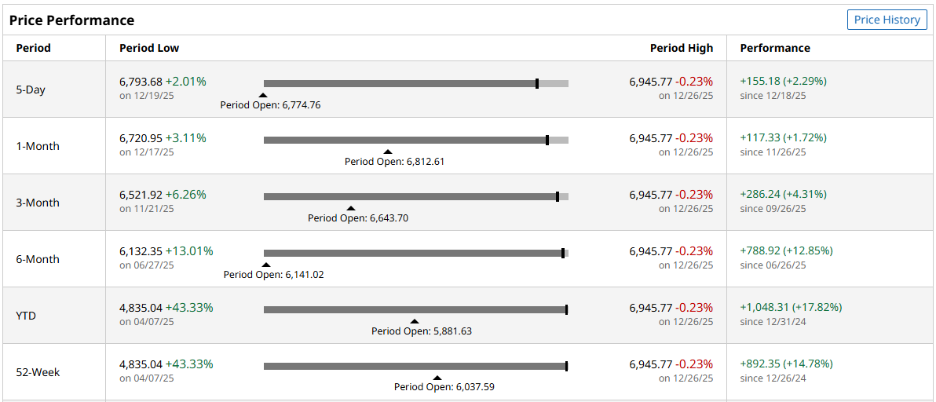Viewport: 936px width, 402px height.
Task: Select the Performance column header
Action: pos(774,48)
